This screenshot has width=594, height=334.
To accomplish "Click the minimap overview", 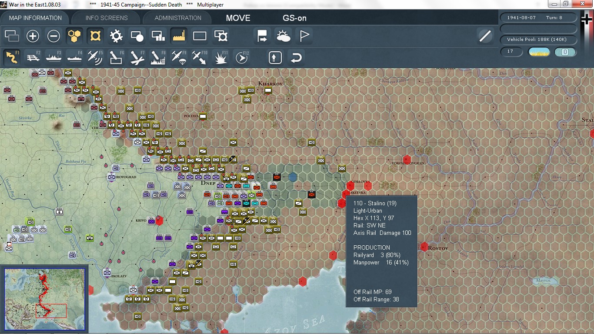I will [x=45, y=299].
